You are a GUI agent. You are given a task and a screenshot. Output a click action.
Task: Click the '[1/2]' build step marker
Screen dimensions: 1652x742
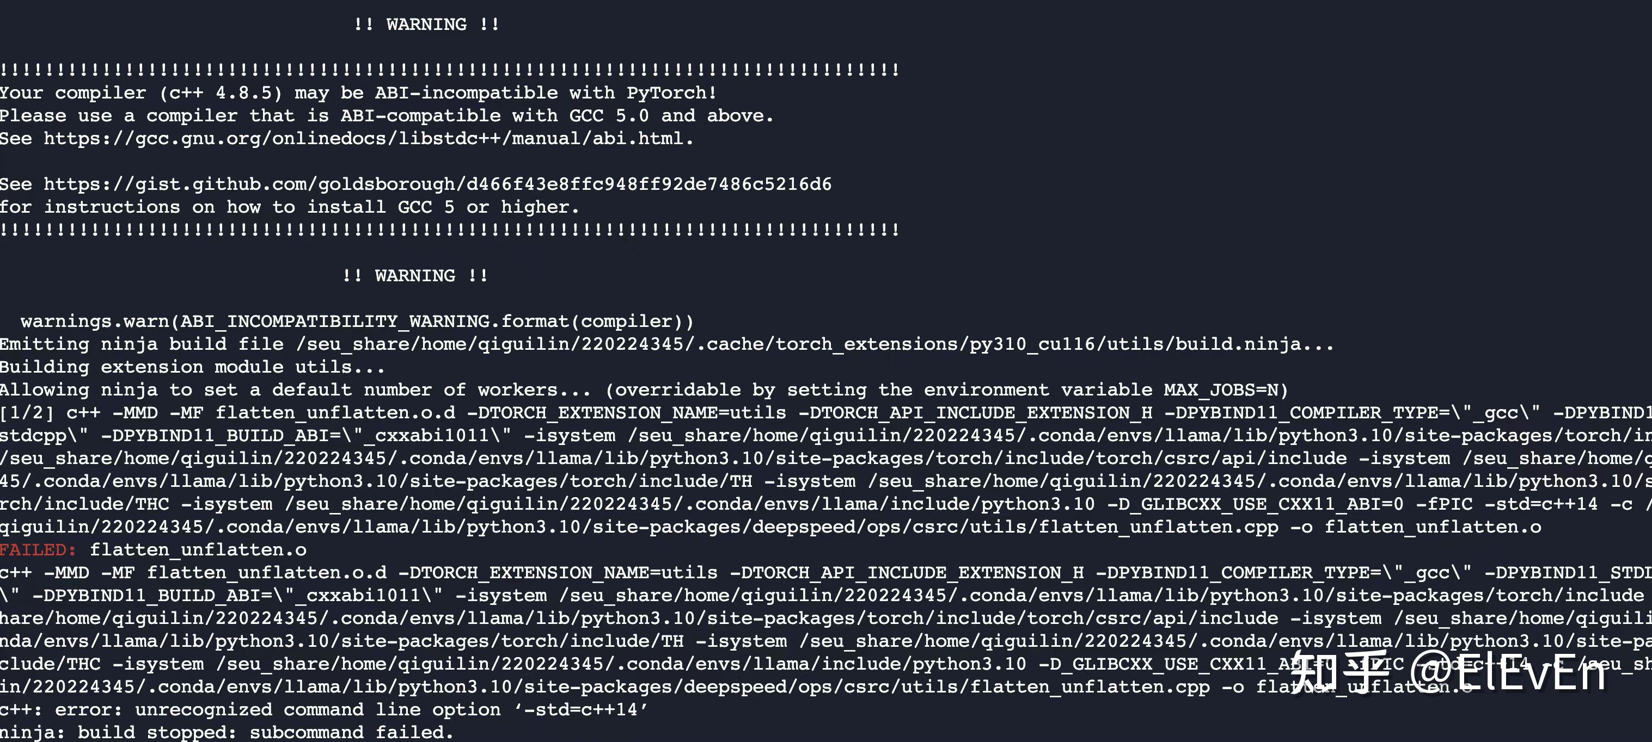(27, 413)
